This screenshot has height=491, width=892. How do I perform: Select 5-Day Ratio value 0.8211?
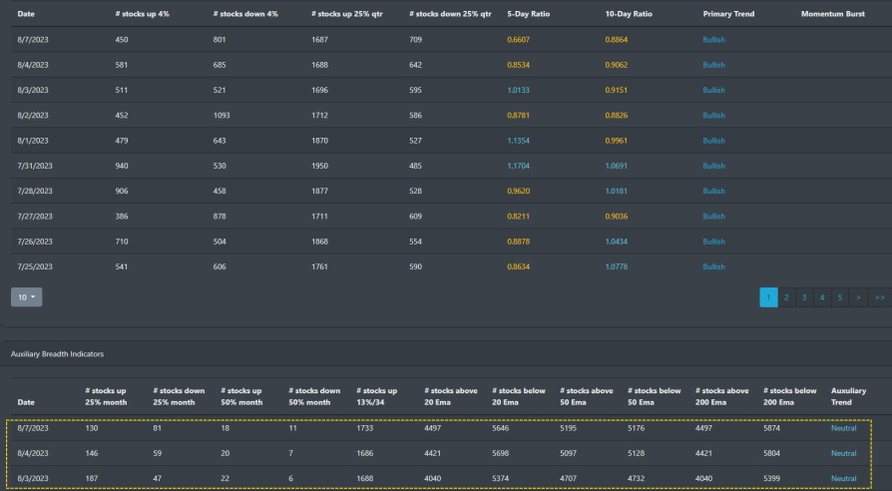pyautogui.click(x=518, y=217)
